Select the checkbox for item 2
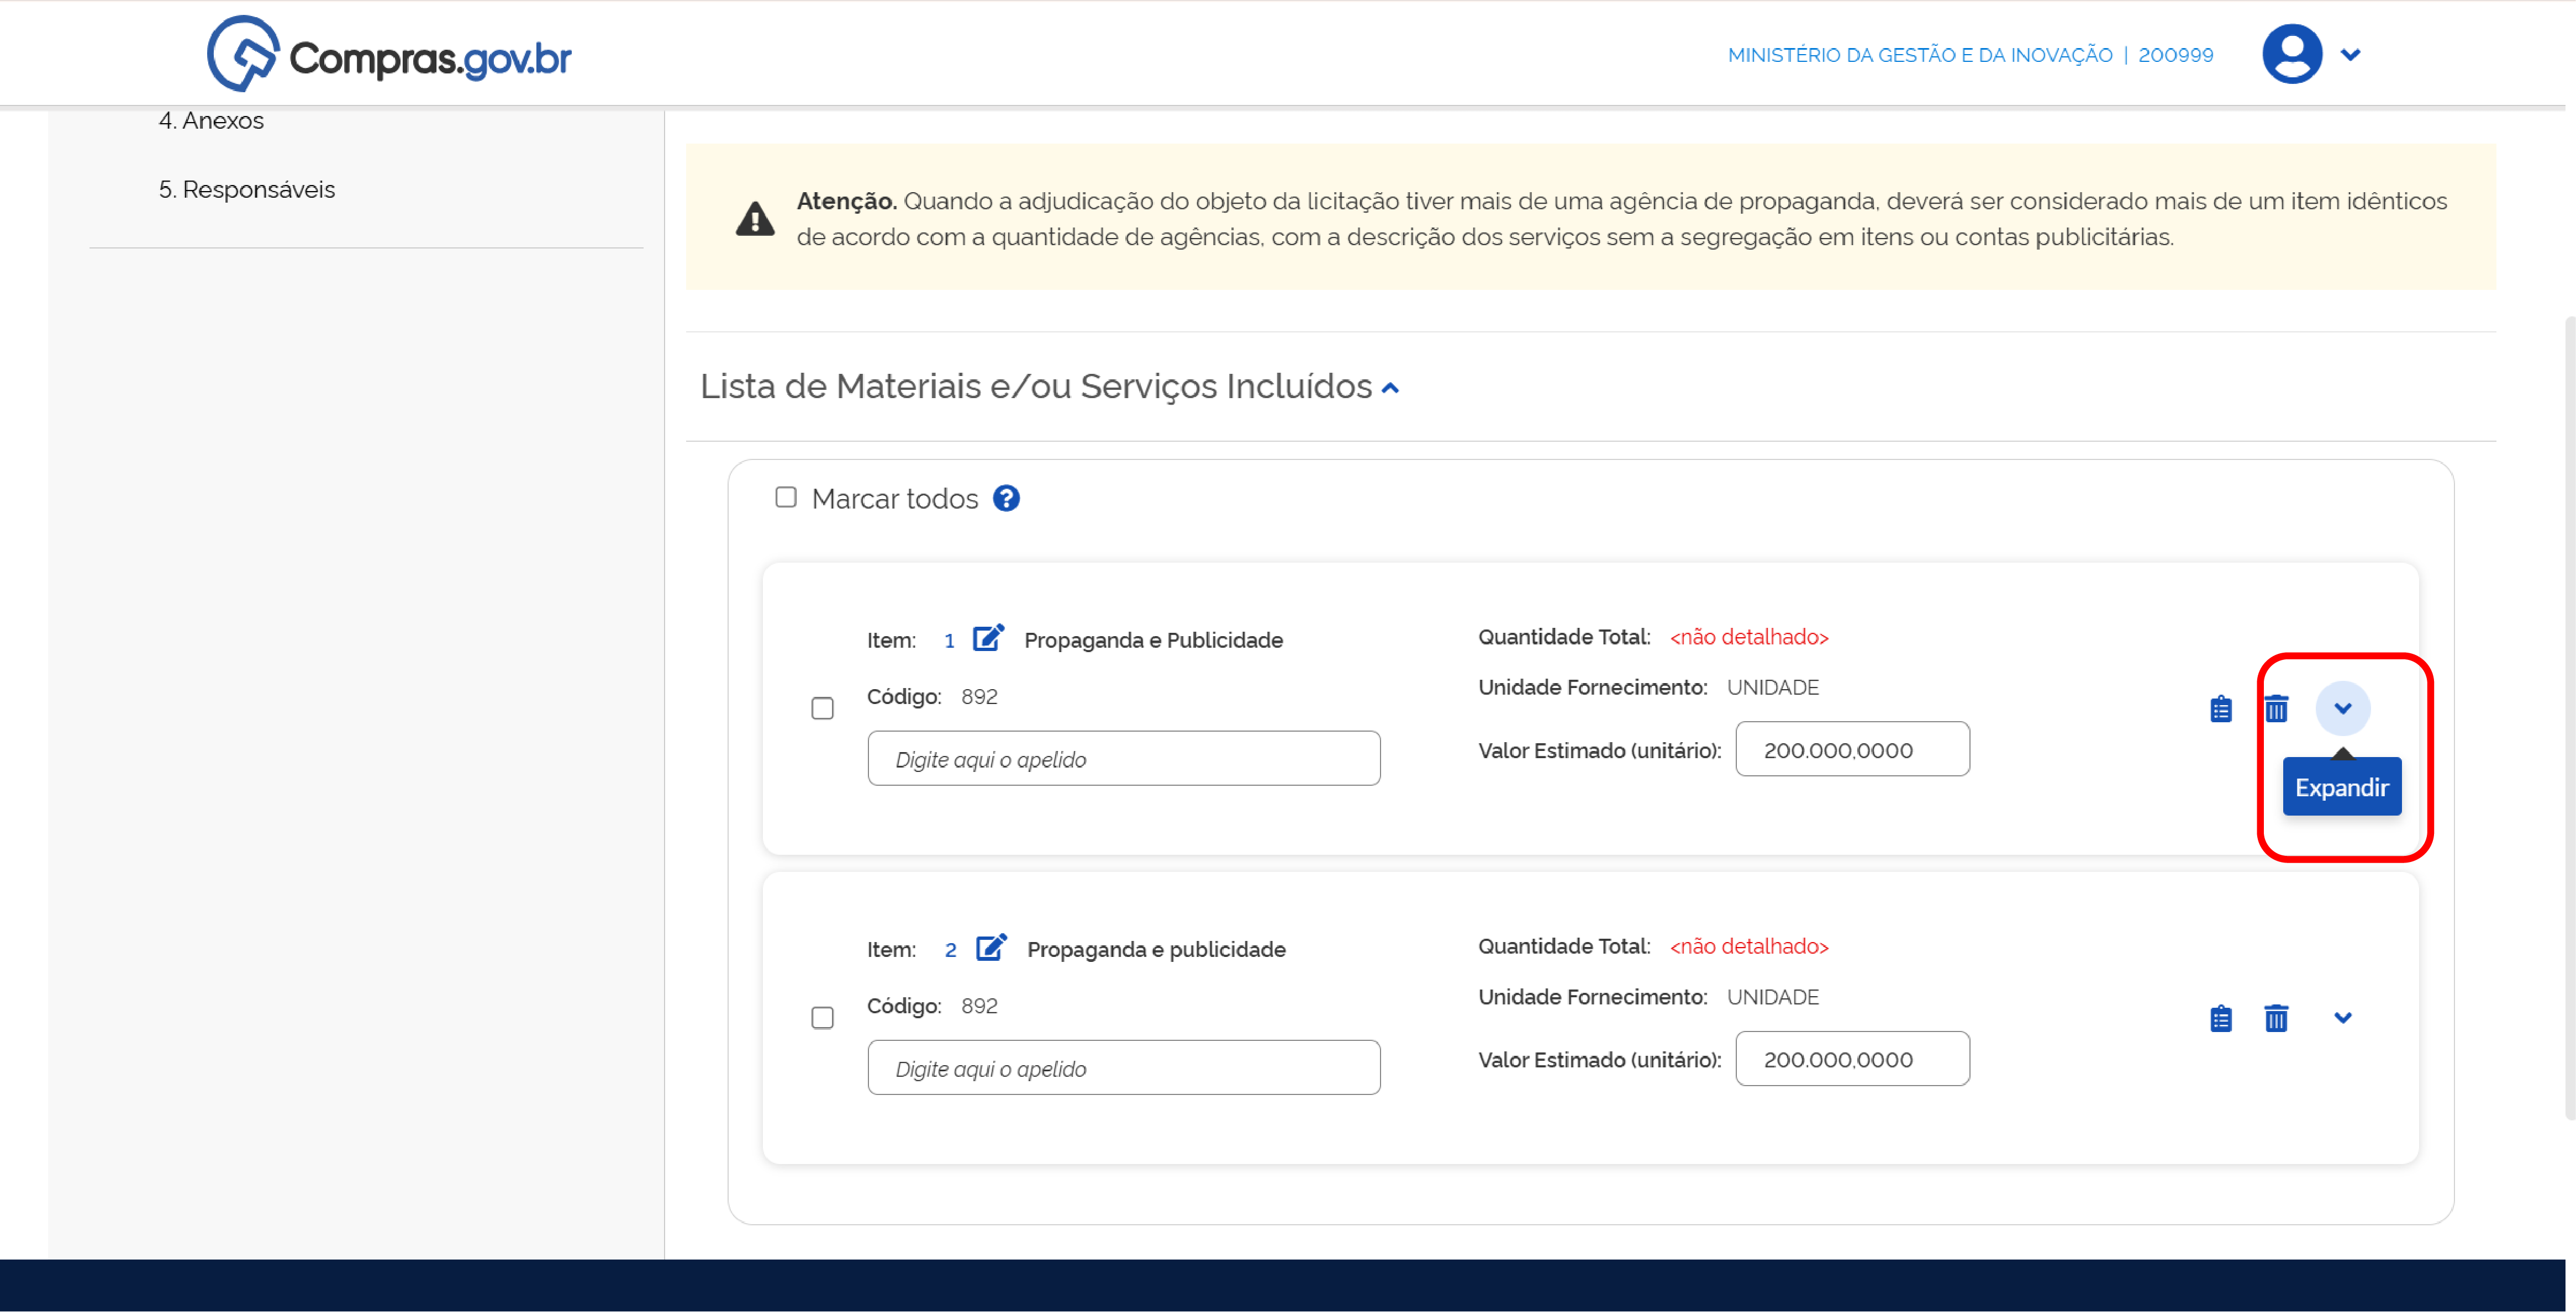The height and width of the screenshot is (1312, 2576). tap(822, 1018)
